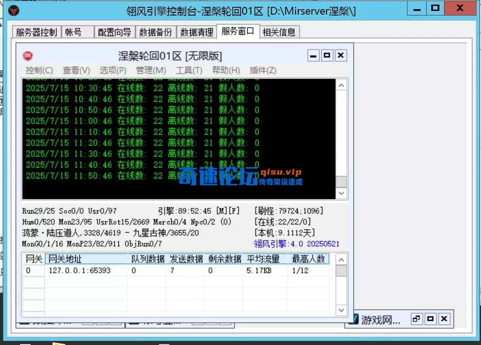481x345 pixels.
Task: Open the 插件(Z) menu
Action: coord(263,70)
